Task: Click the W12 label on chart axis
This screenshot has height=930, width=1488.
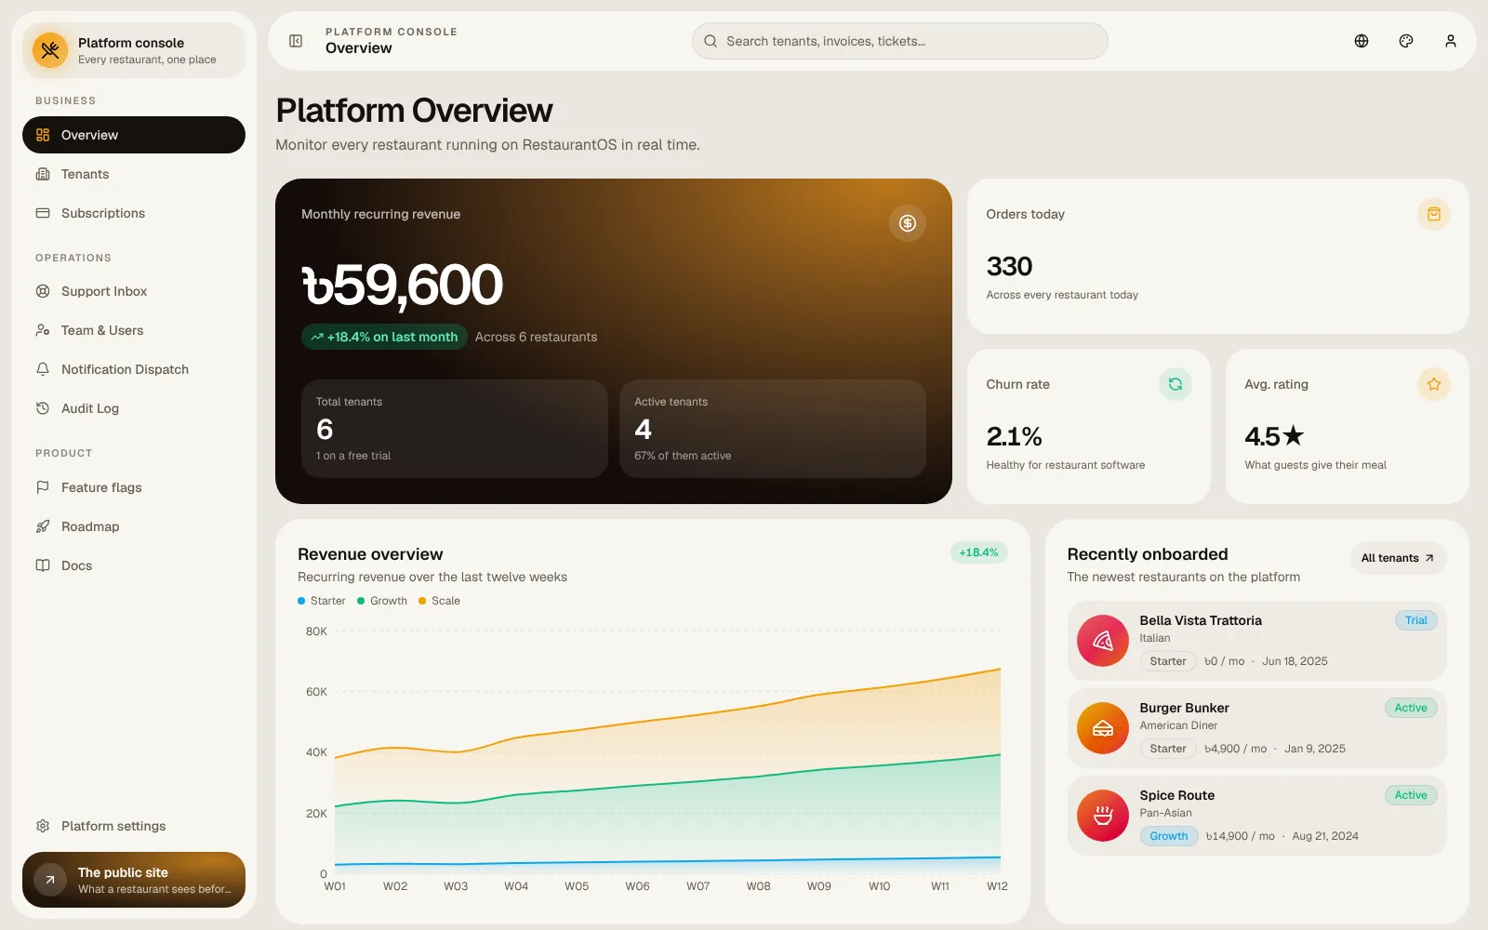Action: click(997, 886)
